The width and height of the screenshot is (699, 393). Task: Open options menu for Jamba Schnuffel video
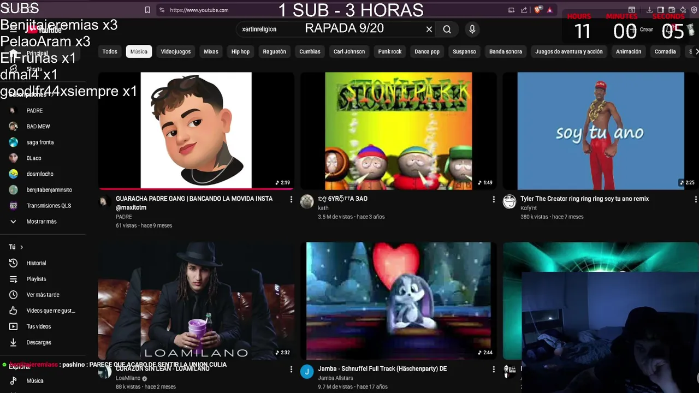tap(494, 370)
